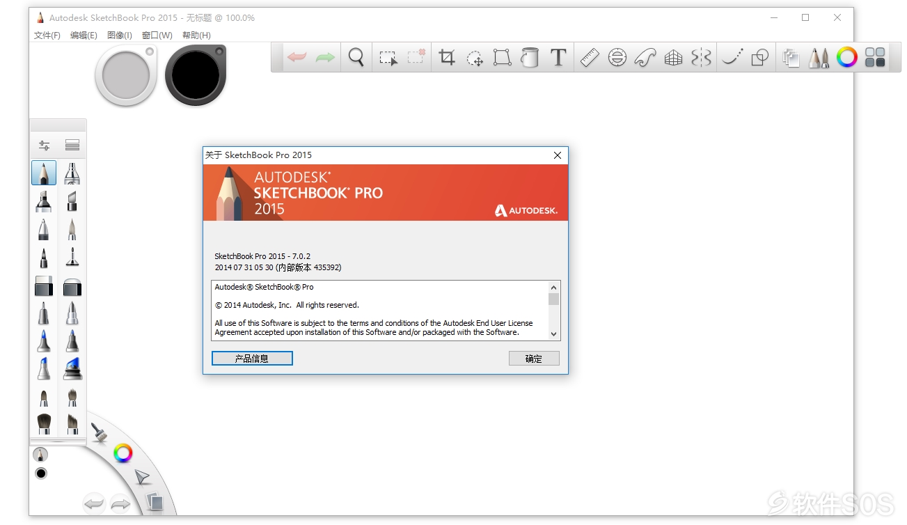Click the Redo arrow in the lagoon

tap(120, 503)
